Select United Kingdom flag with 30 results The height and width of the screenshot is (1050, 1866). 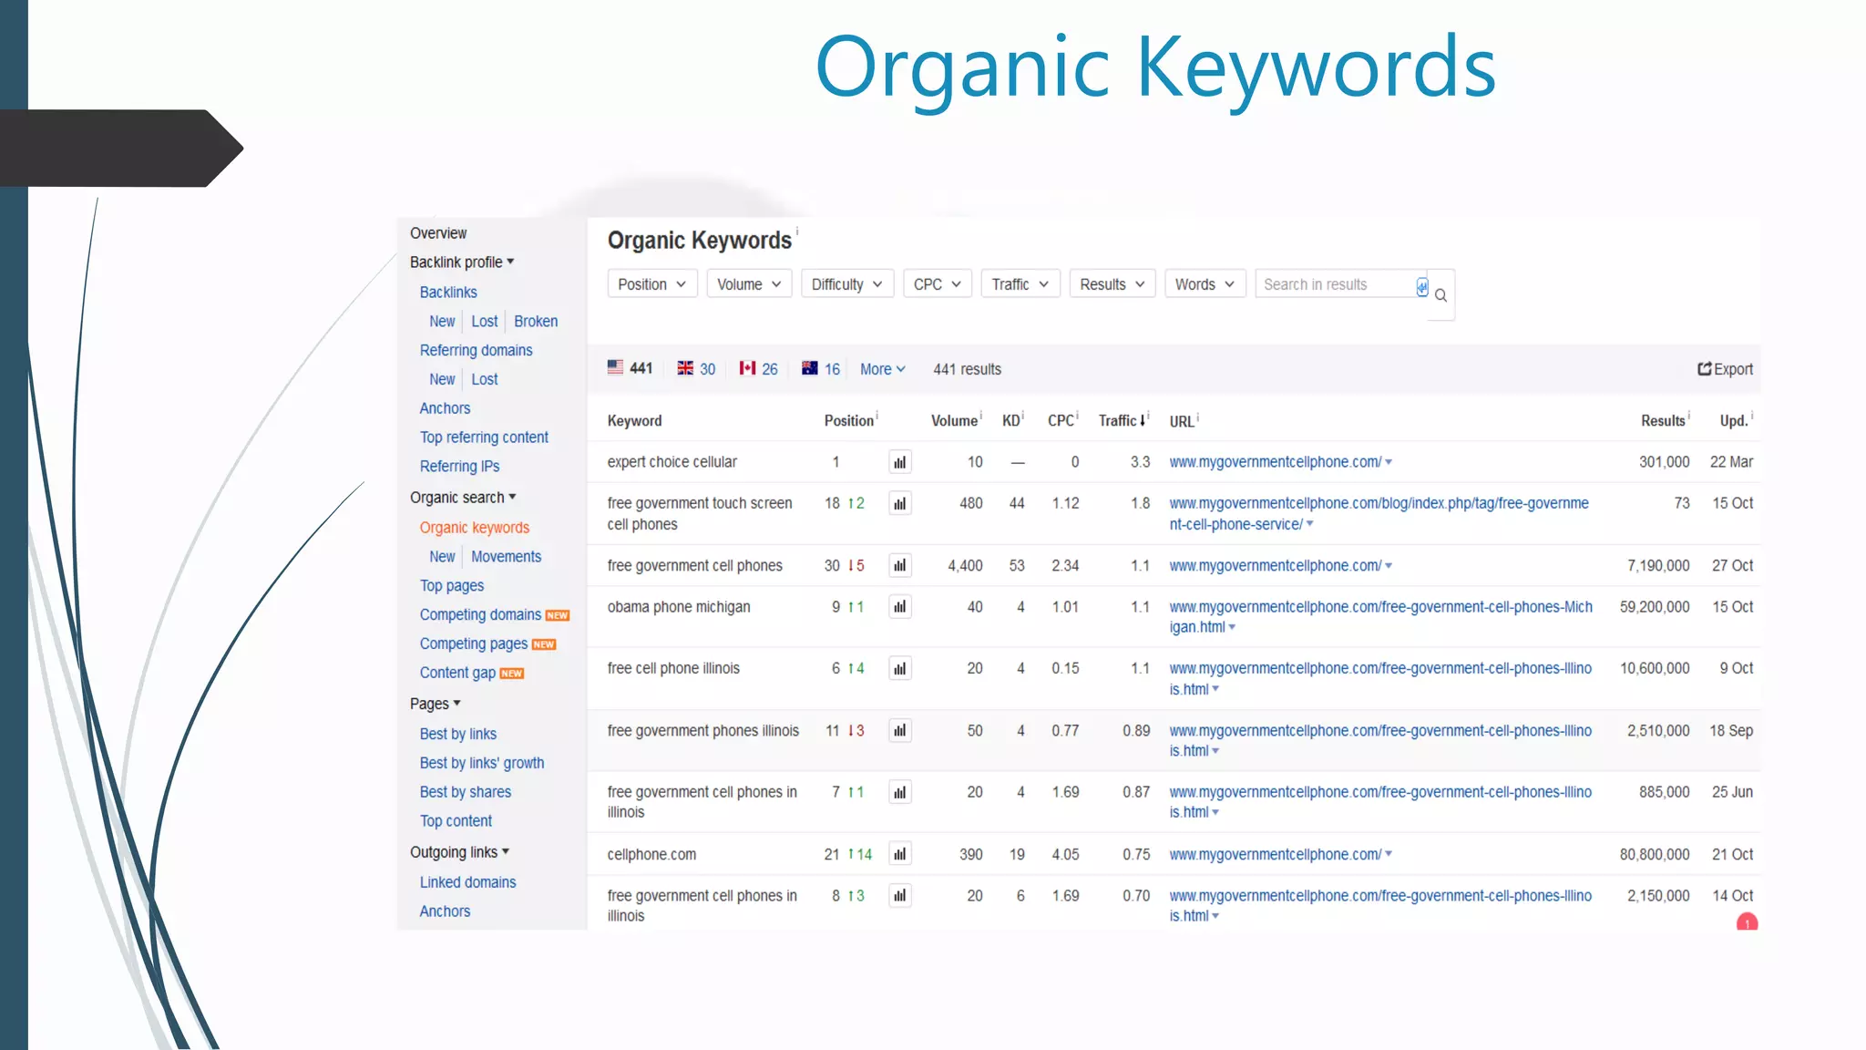point(696,368)
